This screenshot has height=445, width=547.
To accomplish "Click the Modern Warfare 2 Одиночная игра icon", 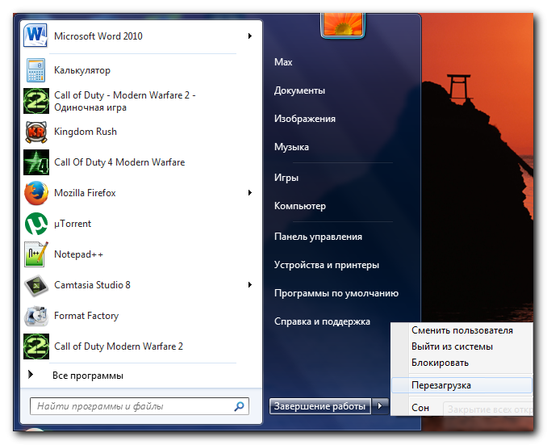I will pyautogui.click(x=36, y=101).
